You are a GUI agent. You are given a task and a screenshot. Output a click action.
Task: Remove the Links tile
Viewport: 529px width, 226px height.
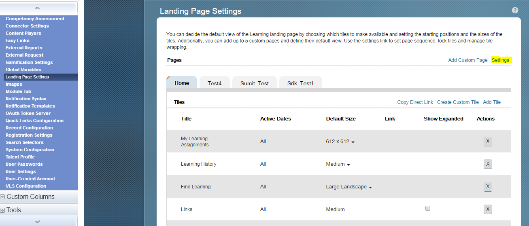point(488,209)
